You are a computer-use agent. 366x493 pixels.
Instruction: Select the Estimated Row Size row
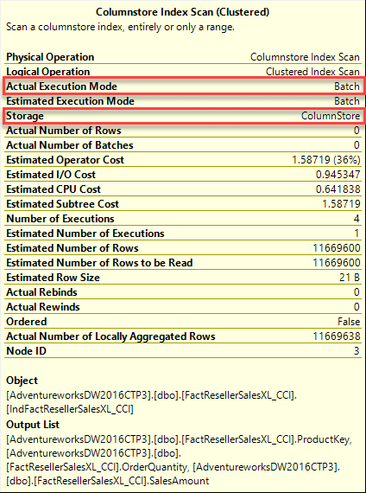[x=183, y=278]
